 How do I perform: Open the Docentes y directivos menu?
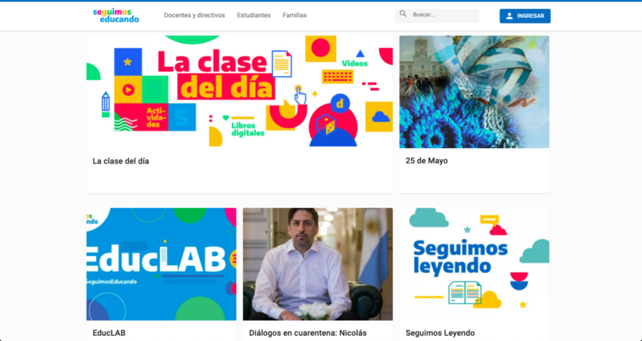pyautogui.click(x=194, y=15)
